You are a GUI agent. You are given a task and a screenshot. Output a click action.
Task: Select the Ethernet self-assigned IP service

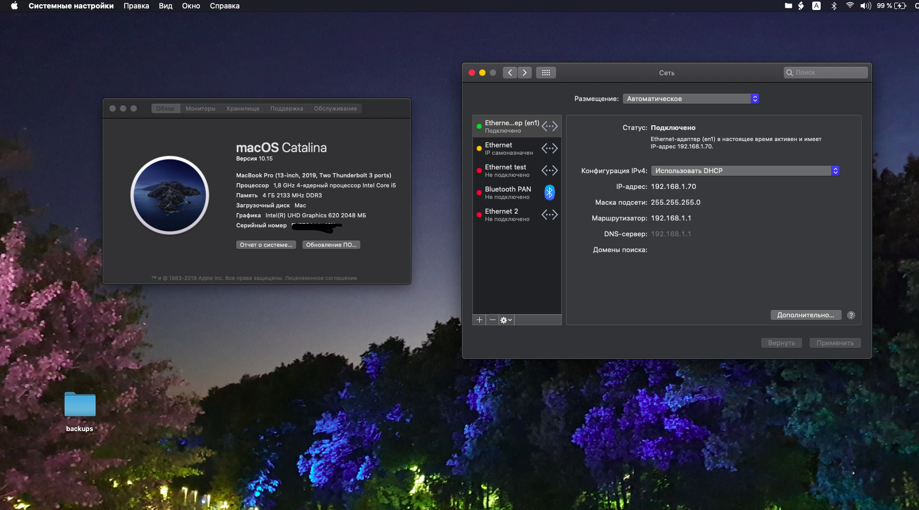click(x=517, y=148)
